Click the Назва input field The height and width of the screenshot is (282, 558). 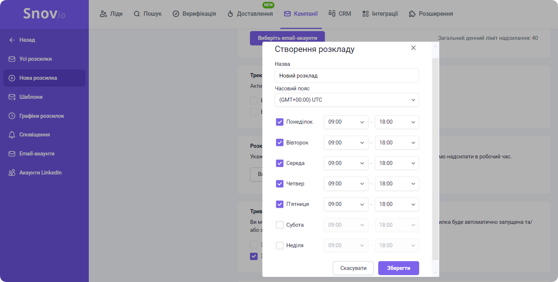tap(347, 76)
